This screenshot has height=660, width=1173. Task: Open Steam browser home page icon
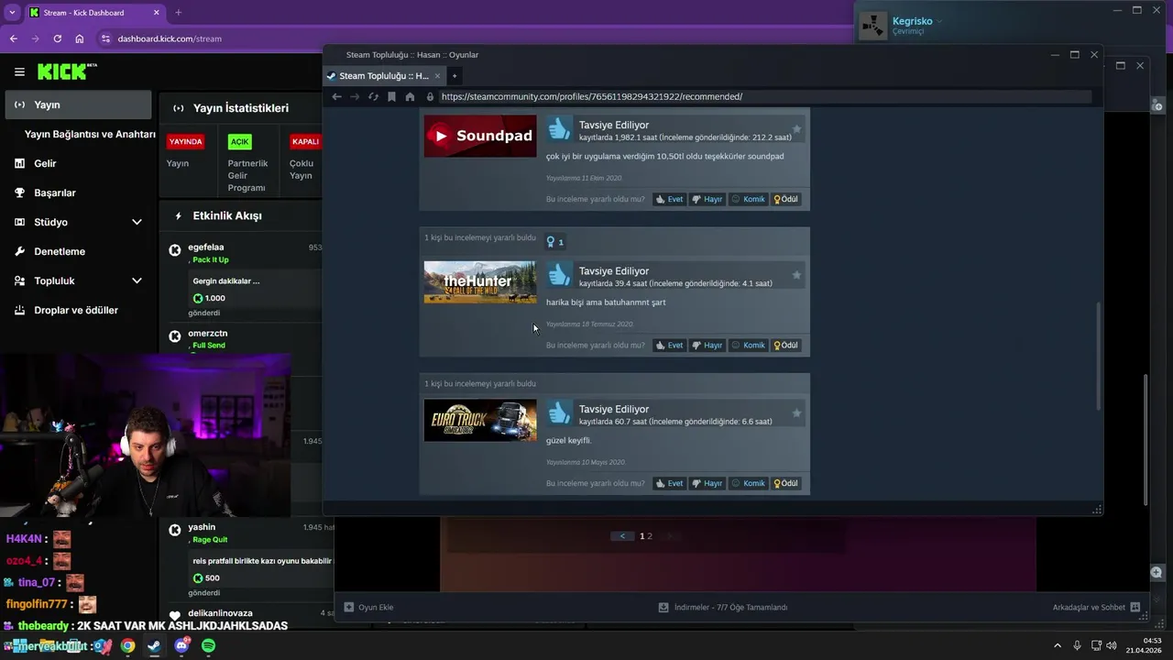[410, 96]
